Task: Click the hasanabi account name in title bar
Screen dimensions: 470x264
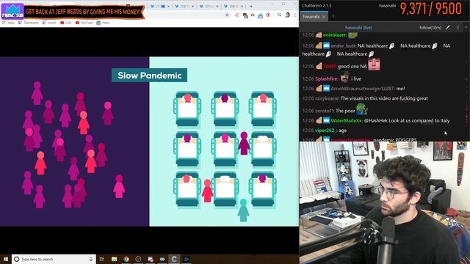Action: tap(387, 6)
